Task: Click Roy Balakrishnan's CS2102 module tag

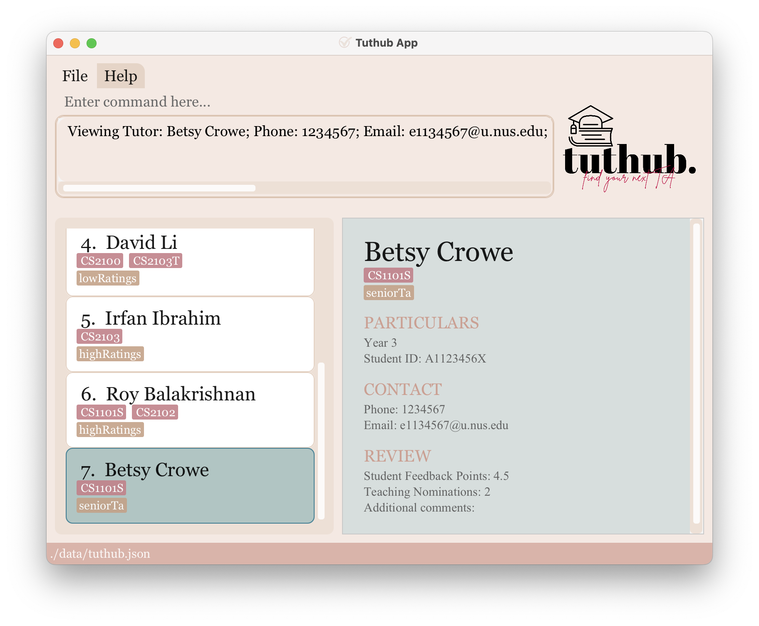Action: [x=155, y=412]
